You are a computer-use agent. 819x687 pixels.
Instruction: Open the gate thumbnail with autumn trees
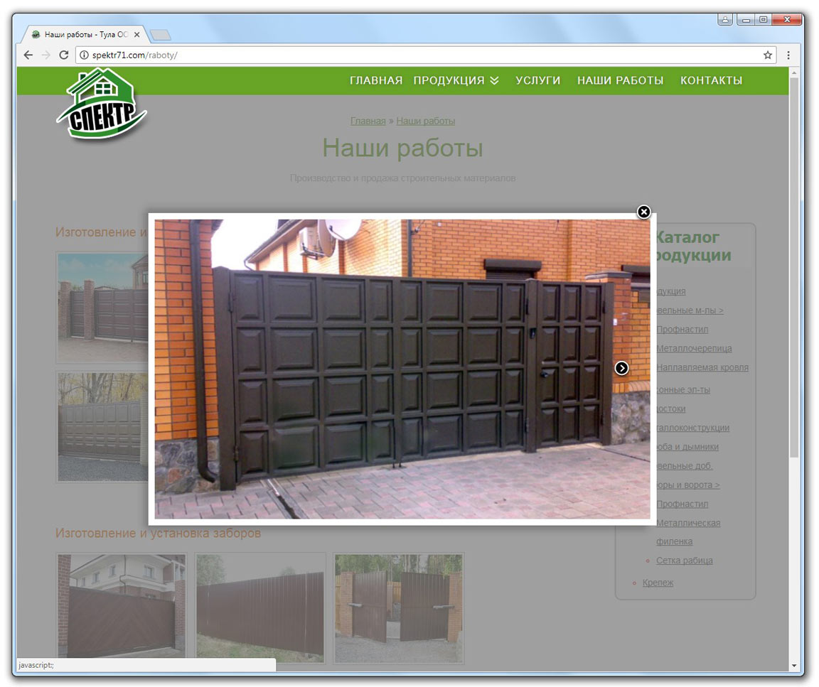(x=102, y=426)
